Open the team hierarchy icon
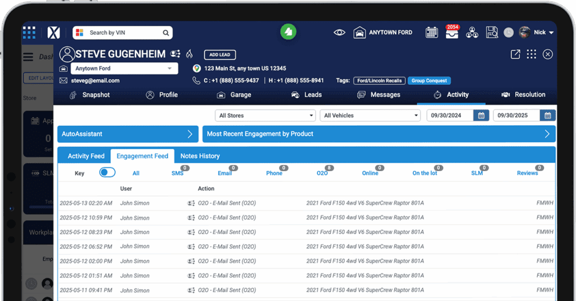The height and width of the screenshot is (301, 576). (472, 33)
